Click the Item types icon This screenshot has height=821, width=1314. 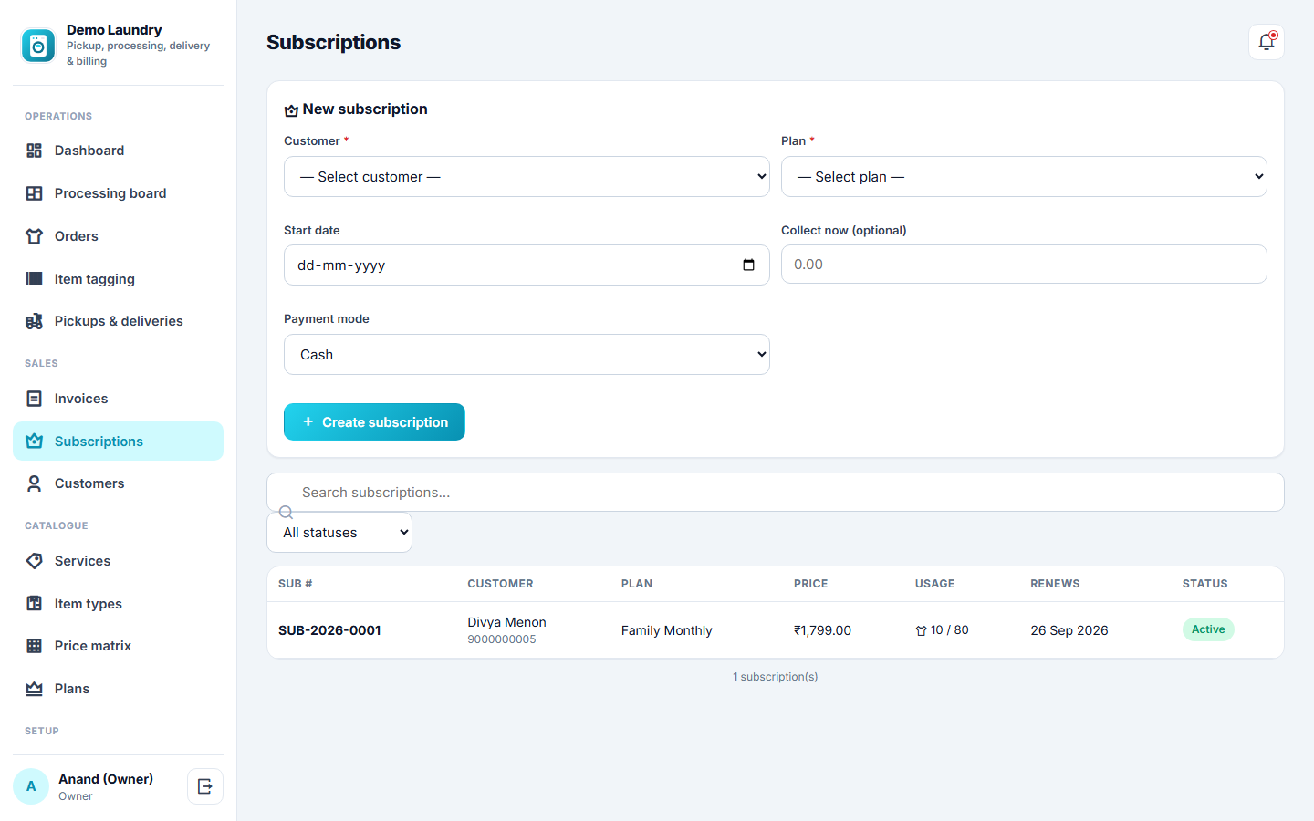point(35,604)
